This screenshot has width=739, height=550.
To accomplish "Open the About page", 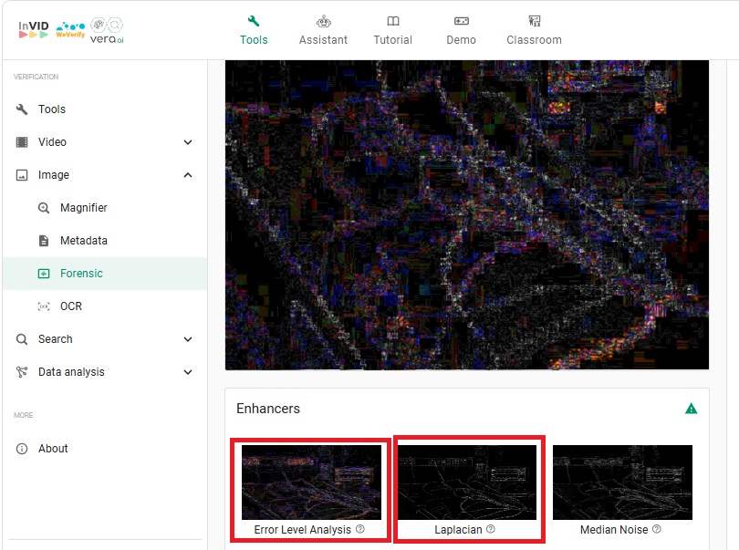I will pos(53,449).
